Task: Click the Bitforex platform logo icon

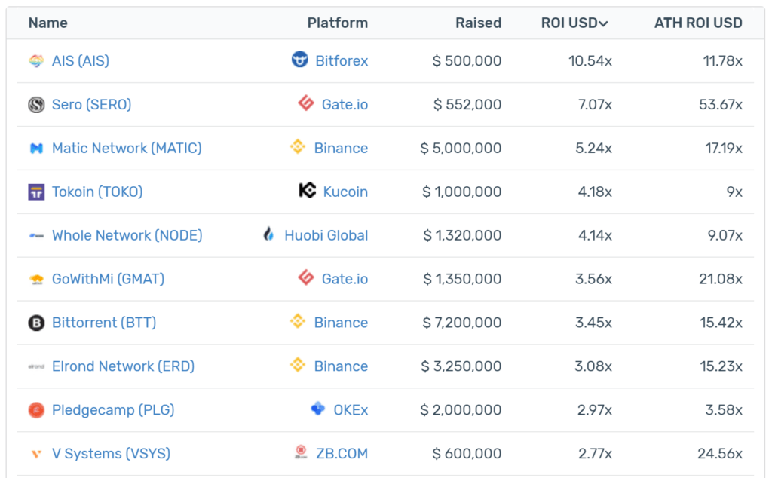Action: (300, 59)
